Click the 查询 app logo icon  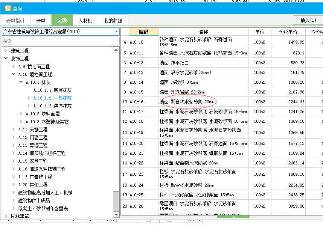(8, 8)
